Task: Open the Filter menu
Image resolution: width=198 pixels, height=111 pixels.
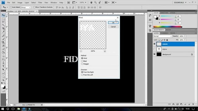Action: tap(40, 2)
